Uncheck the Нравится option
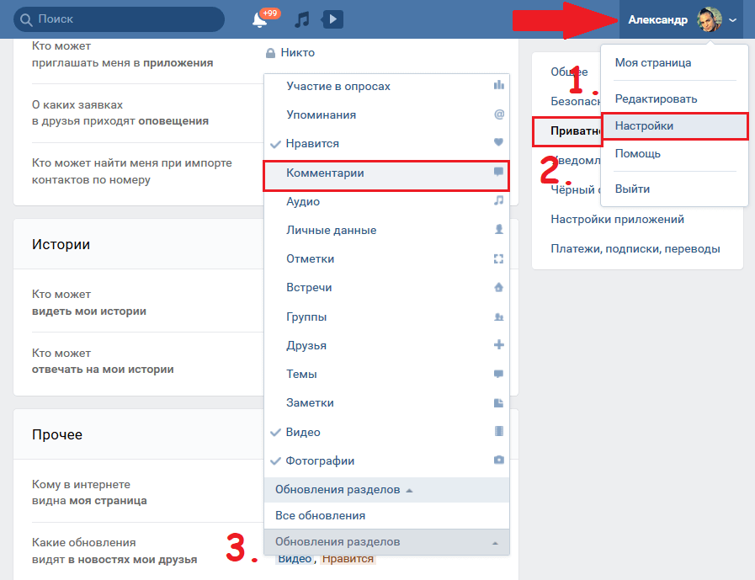The image size is (755, 580). click(386, 144)
